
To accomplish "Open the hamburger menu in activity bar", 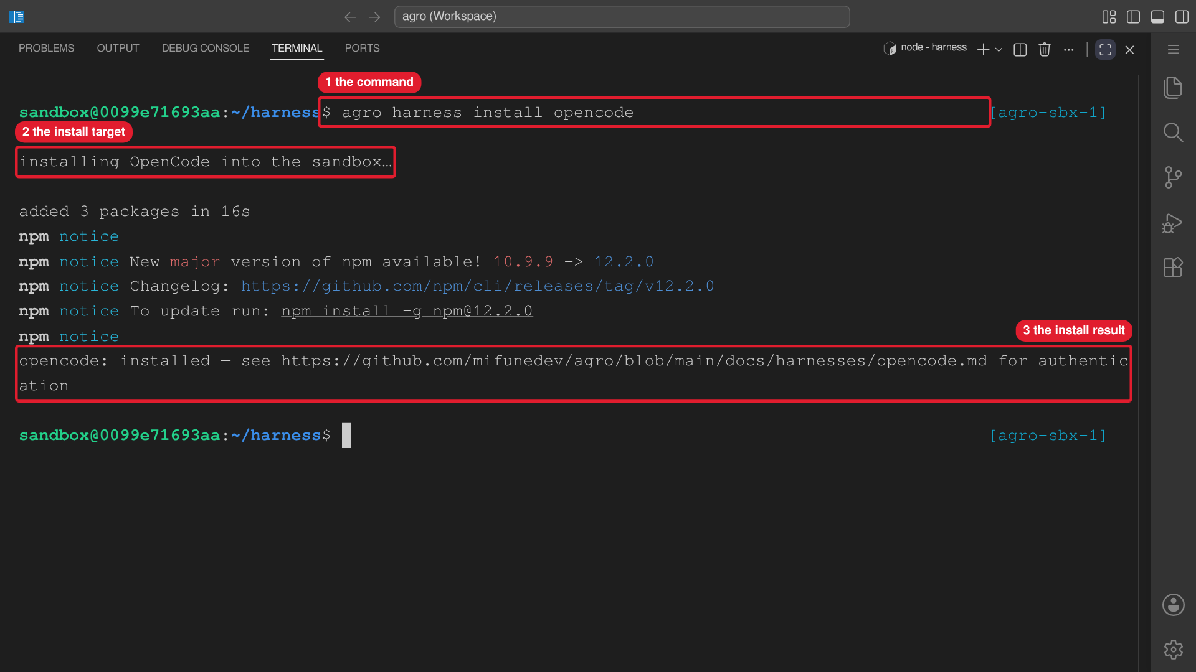I will pos(1174,49).
